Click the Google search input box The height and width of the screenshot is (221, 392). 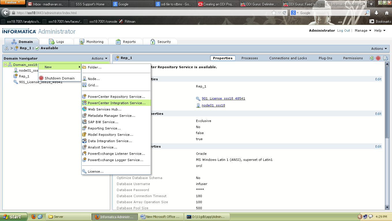tap(331, 13)
